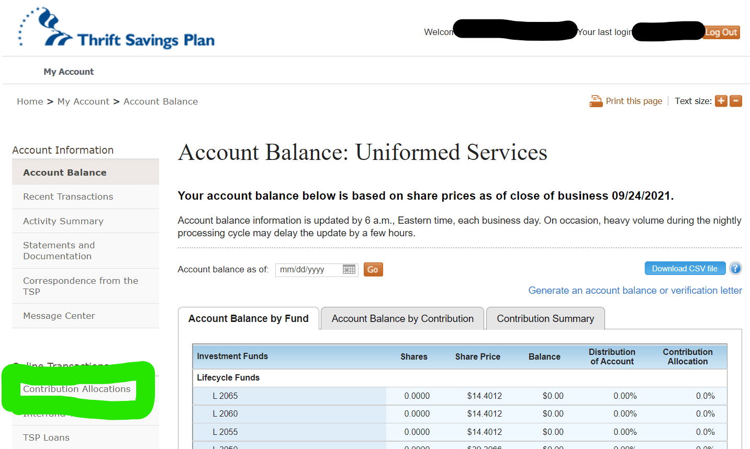This screenshot has height=449, width=750.
Task: Select Contribution Allocations in the sidebar
Action: [x=77, y=389]
